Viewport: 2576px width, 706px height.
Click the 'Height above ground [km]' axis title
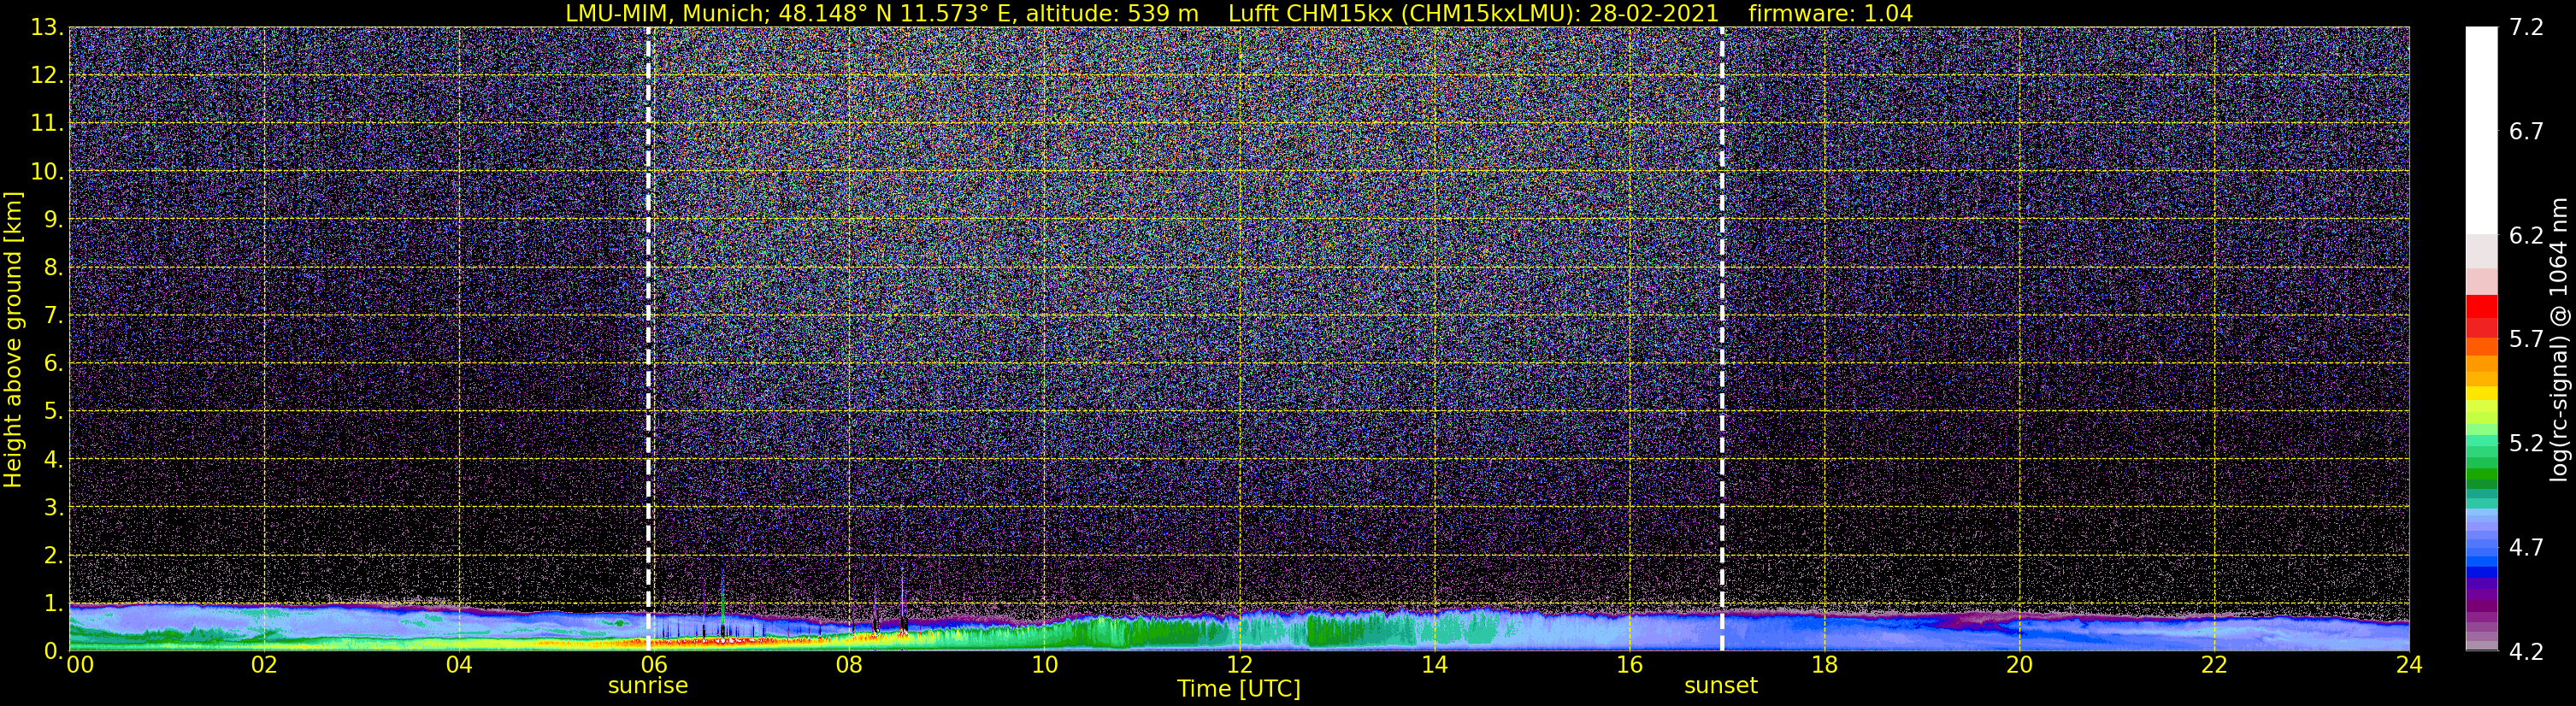[x=13, y=340]
